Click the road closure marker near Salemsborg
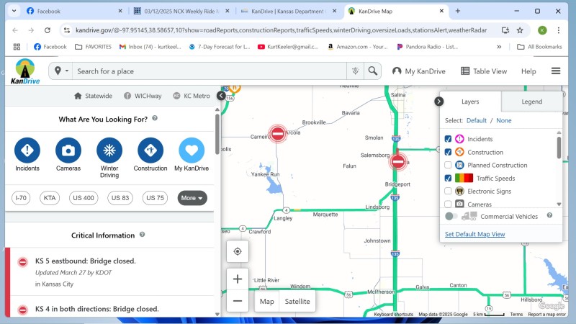Image resolution: width=576 pixels, height=324 pixels. click(x=398, y=161)
